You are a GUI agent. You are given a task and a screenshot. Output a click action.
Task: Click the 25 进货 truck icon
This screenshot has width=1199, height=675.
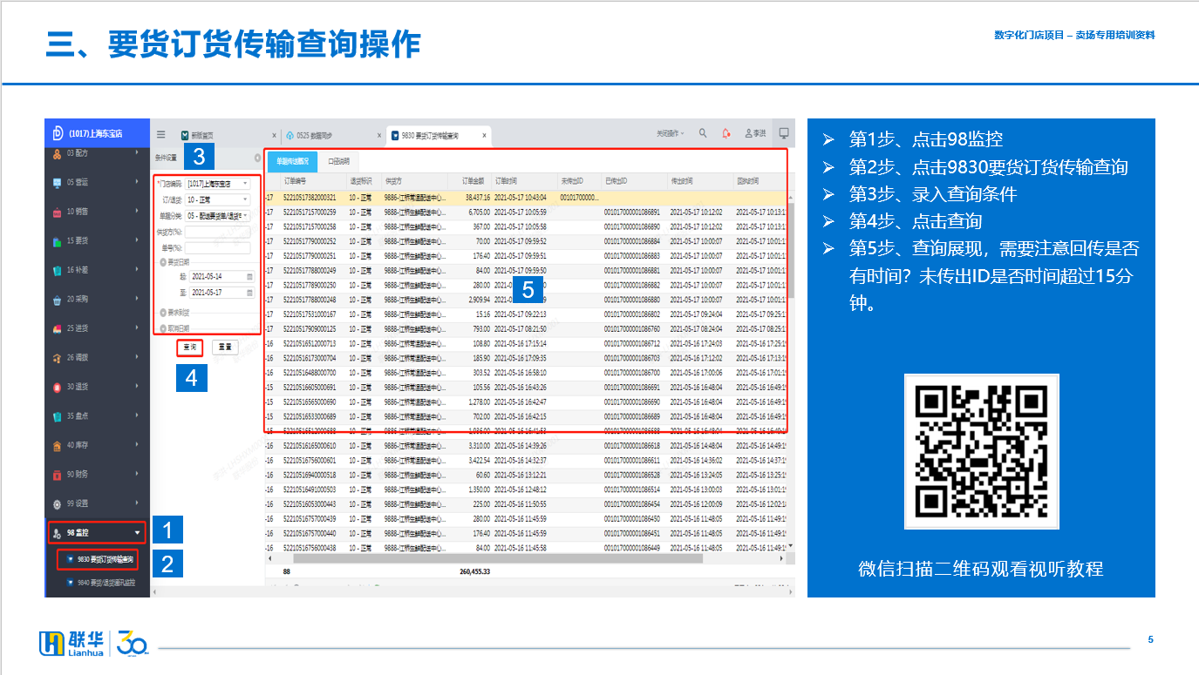point(58,328)
